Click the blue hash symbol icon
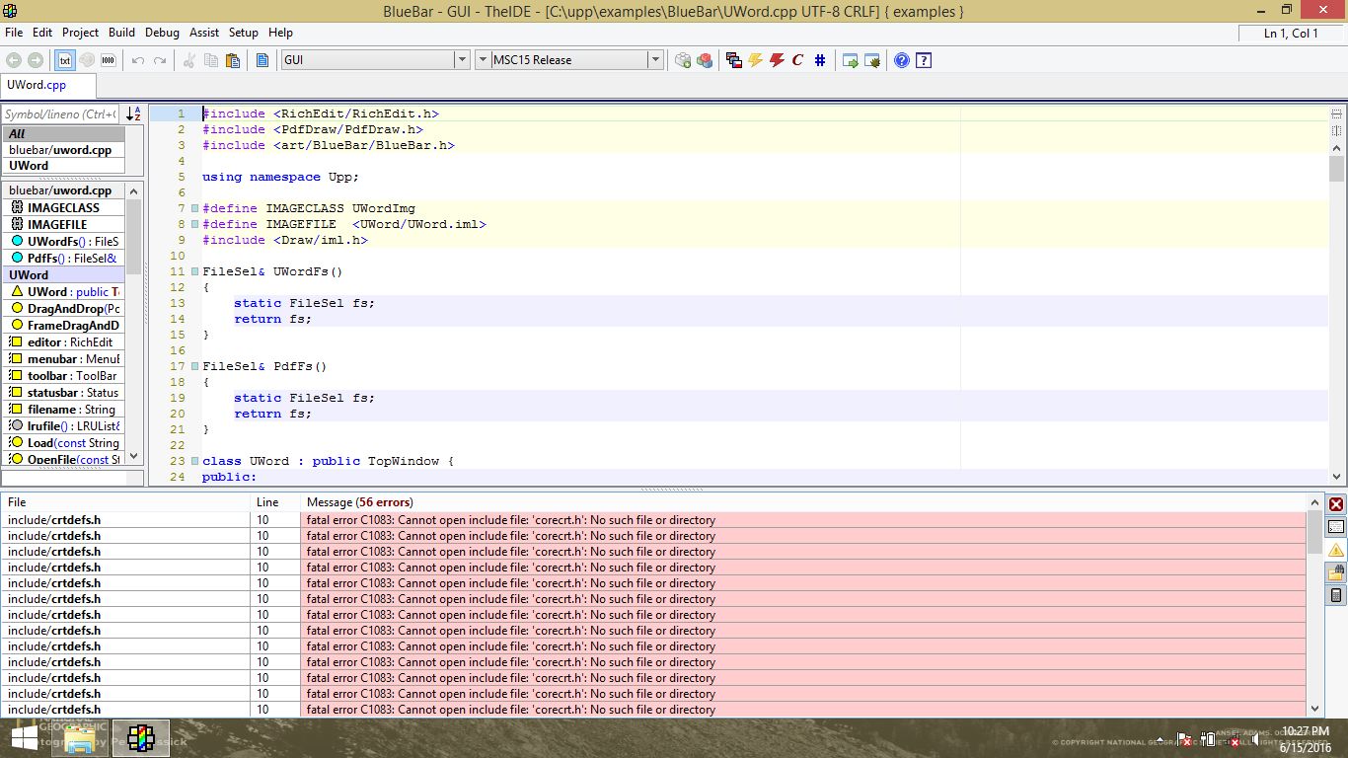The image size is (1348, 758). (820, 60)
